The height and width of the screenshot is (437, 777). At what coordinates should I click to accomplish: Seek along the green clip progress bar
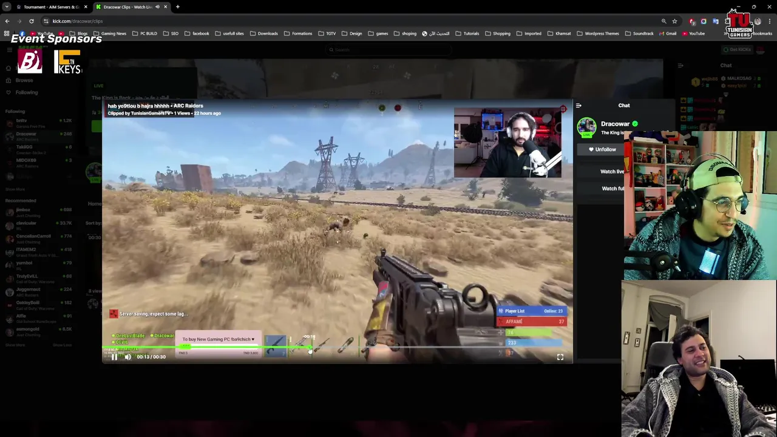[337, 348]
